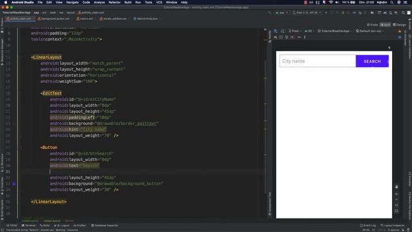Switch to background_button.xml editor tab
The width and height of the screenshot is (412, 232).
pos(54,19)
